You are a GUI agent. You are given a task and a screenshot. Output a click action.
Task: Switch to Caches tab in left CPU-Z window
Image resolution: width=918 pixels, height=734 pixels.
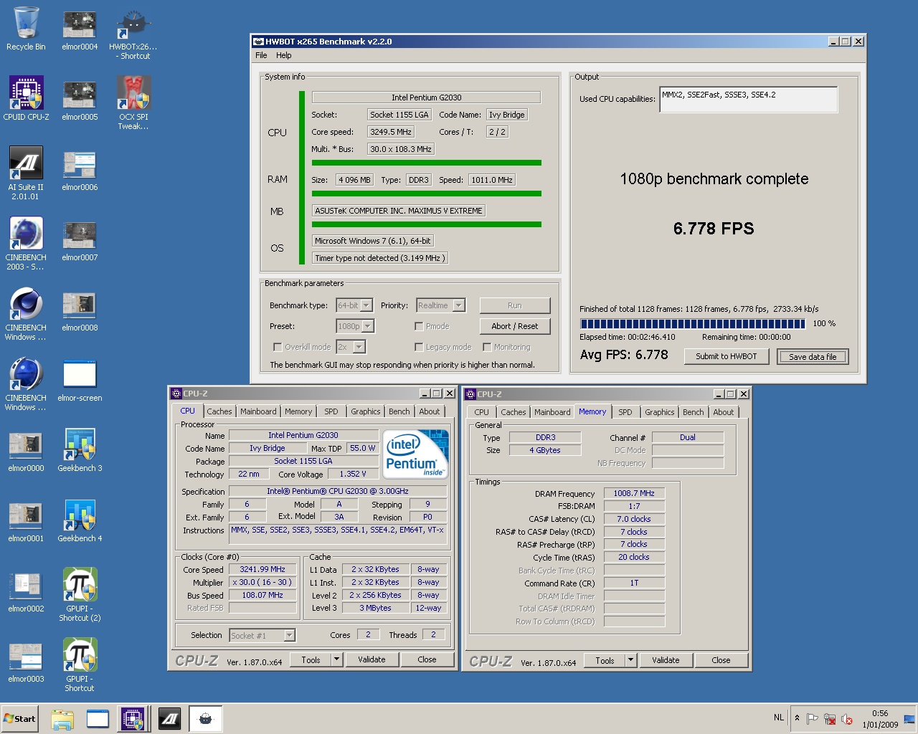coord(219,411)
